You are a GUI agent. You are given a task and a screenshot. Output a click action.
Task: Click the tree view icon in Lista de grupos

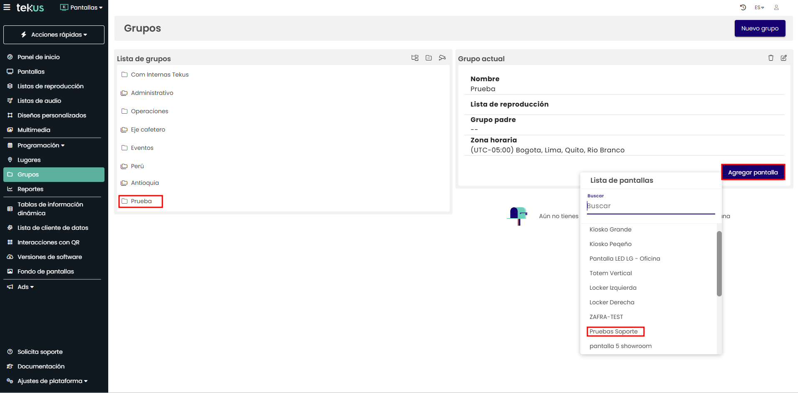pos(415,58)
